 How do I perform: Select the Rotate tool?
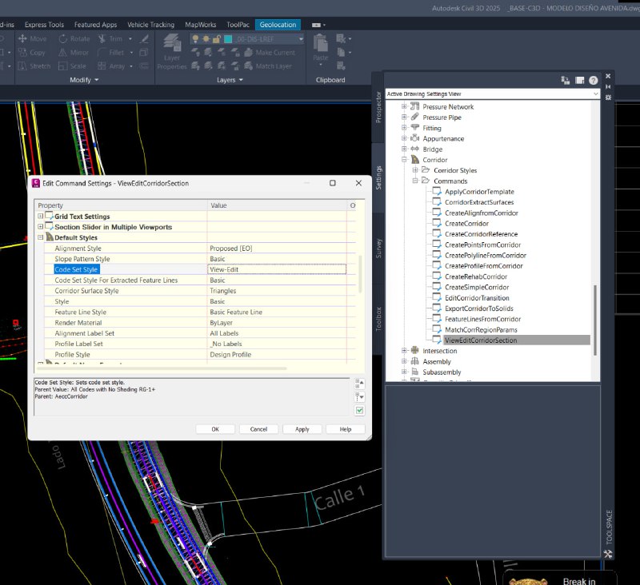pos(74,38)
